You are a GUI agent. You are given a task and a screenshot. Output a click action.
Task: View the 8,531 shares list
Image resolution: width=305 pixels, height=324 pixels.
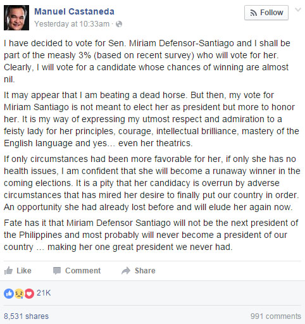[26, 316]
